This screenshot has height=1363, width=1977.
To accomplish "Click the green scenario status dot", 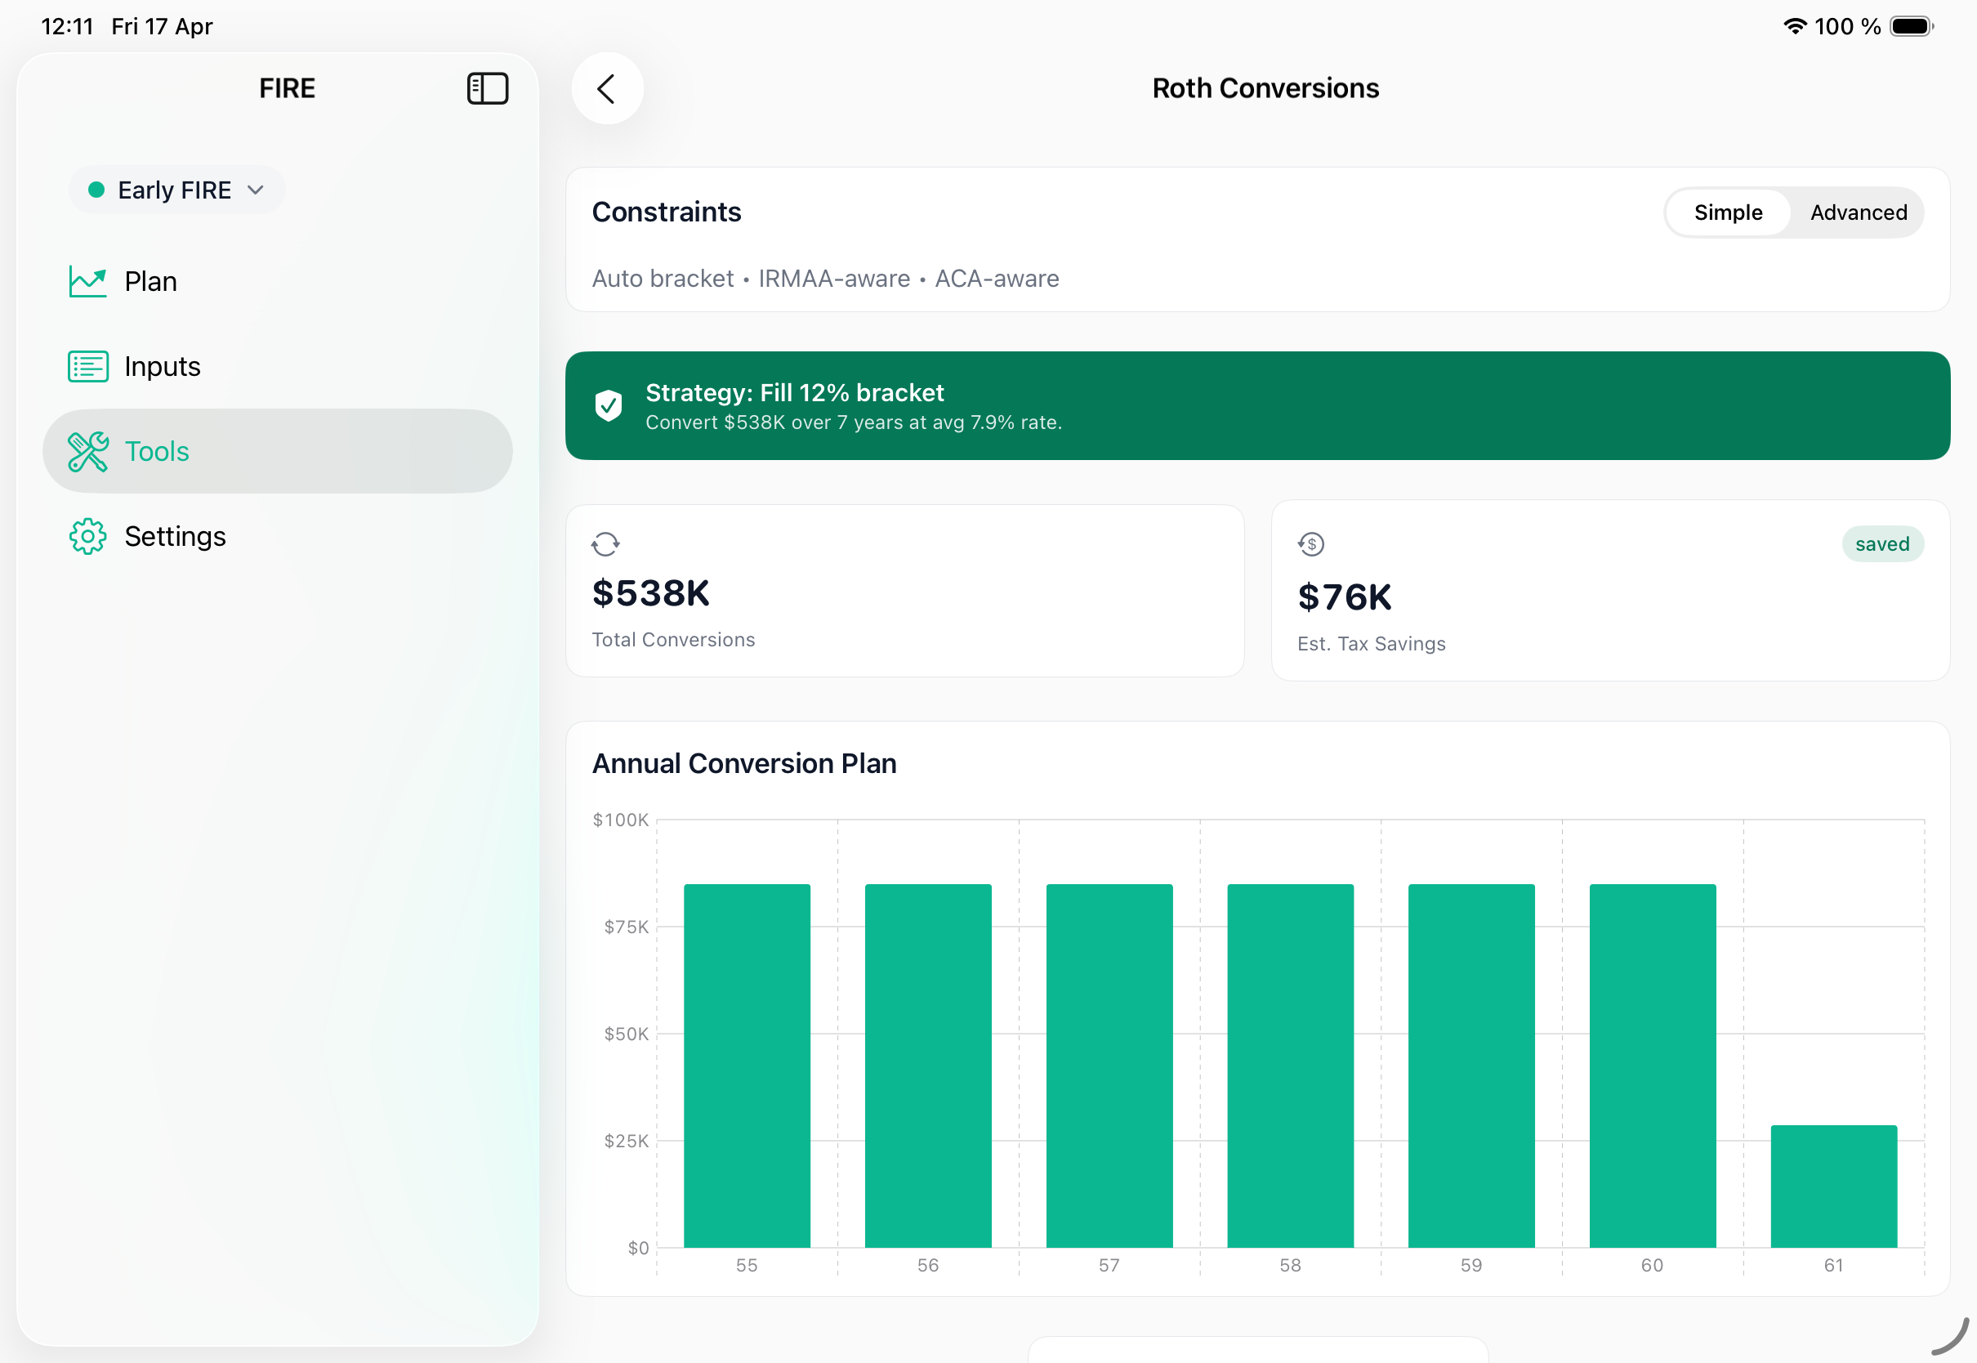I will (x=96, y=190).
